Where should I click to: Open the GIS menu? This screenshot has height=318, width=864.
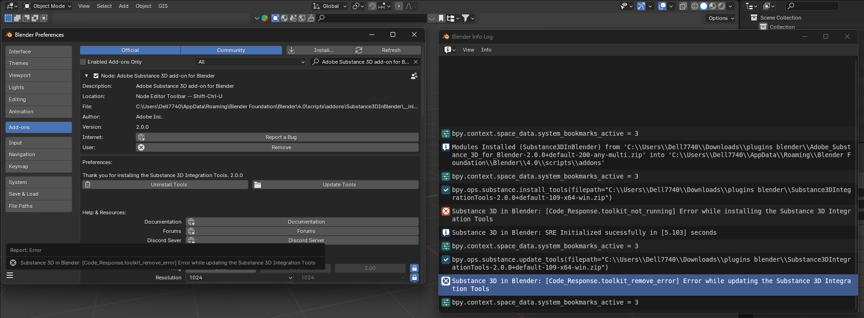click(x=163, y=6)
